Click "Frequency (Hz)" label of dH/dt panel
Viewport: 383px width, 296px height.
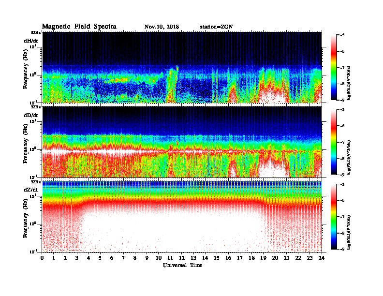point(26,70)
